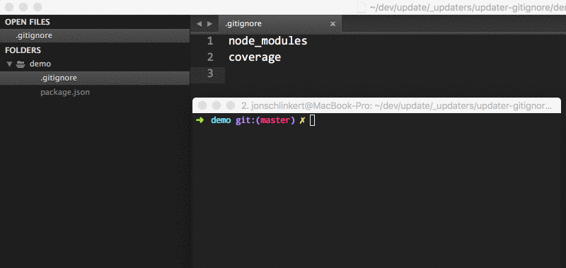Viewport: 566px width, 268px height.
Task: Click the FOLDERS sidebar heading
Action: pyautogui.click(x=23, y=50)
